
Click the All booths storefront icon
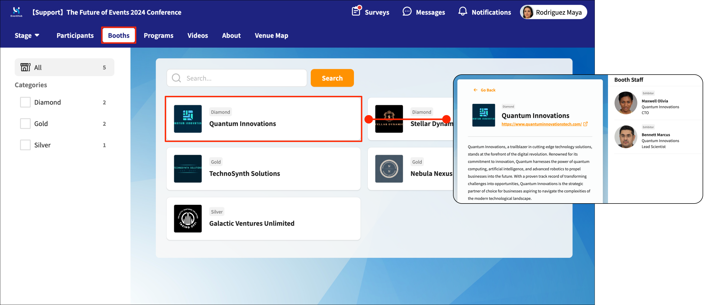coord(25,67)
